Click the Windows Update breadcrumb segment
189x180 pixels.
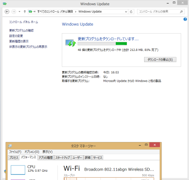pos(90,11)
